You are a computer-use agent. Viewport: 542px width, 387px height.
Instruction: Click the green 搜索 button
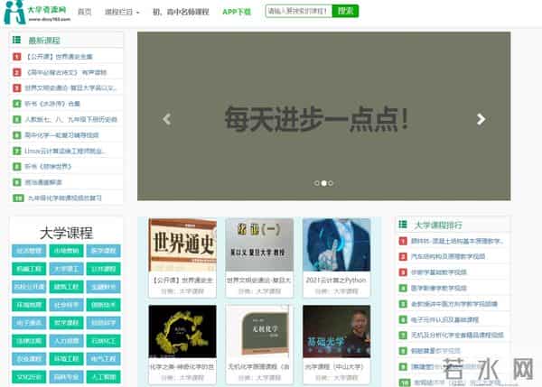pyautogui.click(x=345, y=11)
